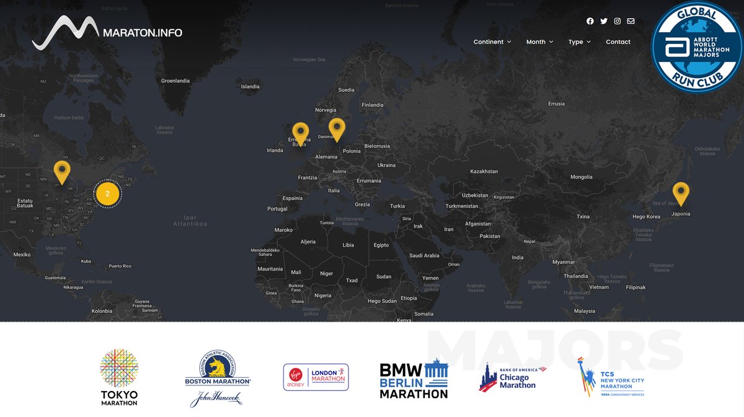Click the Etiopia label on map
Screen dimensions: 744x417
(x=409, y=298)
